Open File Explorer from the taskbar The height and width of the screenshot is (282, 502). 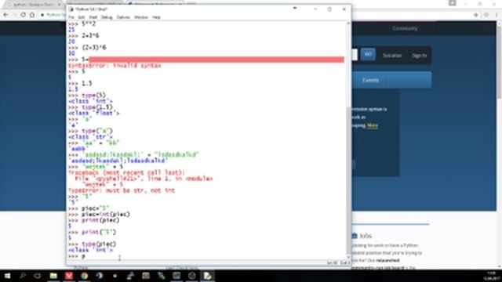click(x=53, y=276)
